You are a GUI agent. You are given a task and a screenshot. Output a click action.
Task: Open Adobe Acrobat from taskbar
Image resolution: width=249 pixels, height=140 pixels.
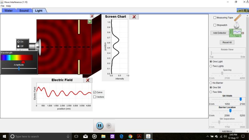[x=139, y=136]
